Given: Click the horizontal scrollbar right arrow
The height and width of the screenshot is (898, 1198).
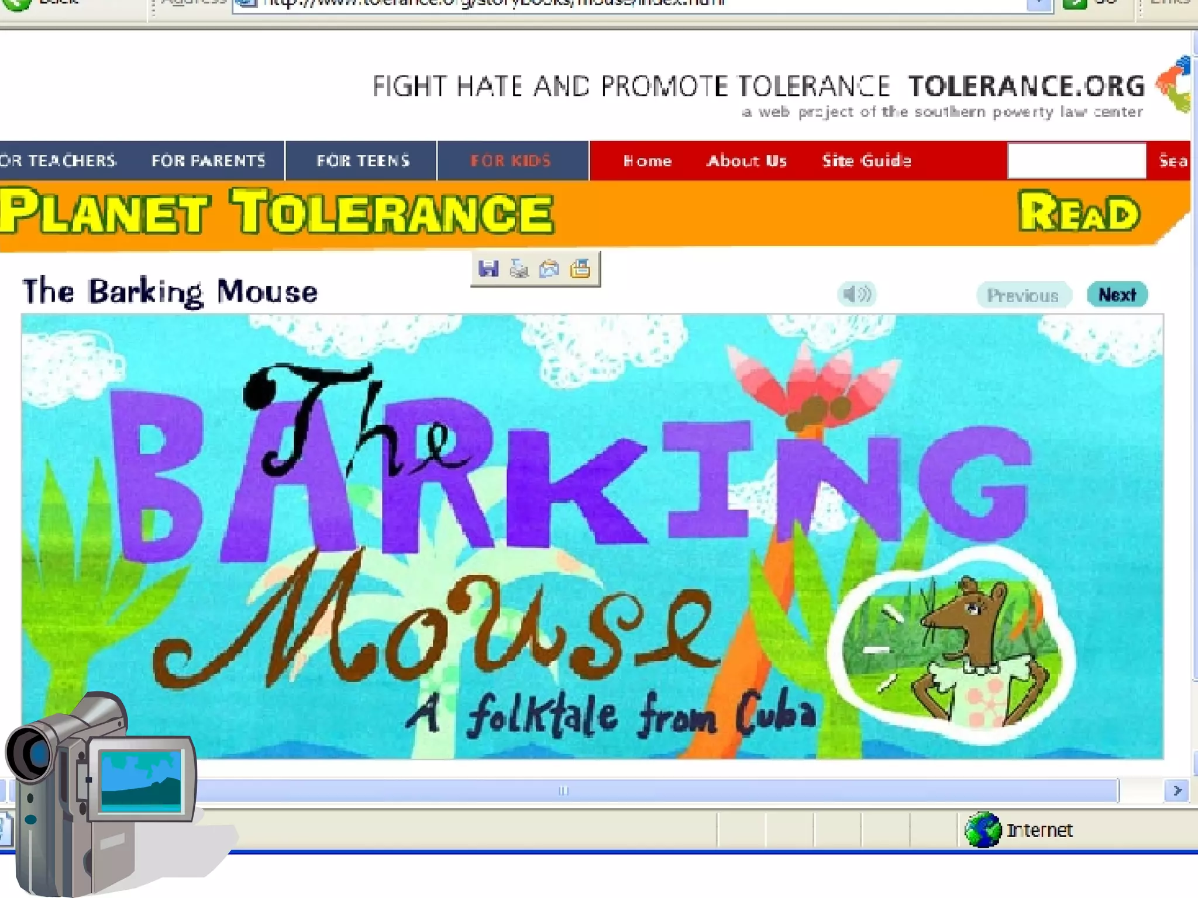Looking at the screenshot, I should (x=1177, y=791).
